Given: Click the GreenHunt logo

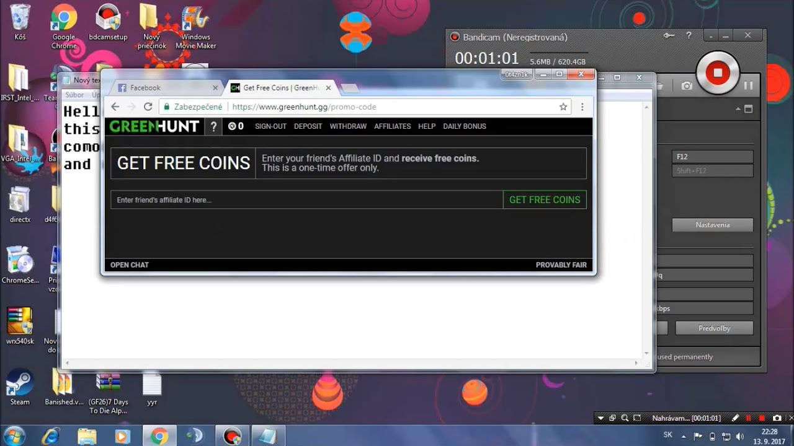Looking at the screenshot, I should click(154, 126).
